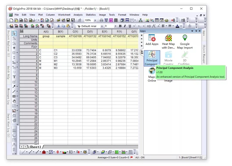Click the New Workbook toolbar icon
This screenshot has height=166, width=232.
click(x=21, y=20)
